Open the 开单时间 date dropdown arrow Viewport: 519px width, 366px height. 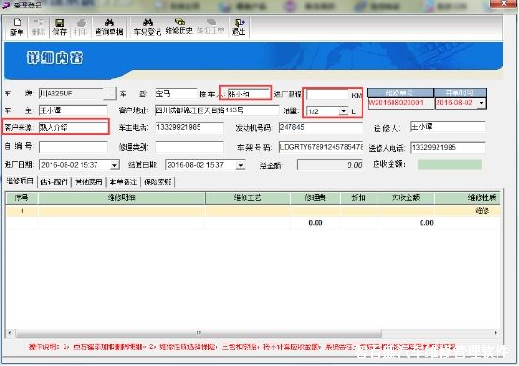[x=482, y=103]
